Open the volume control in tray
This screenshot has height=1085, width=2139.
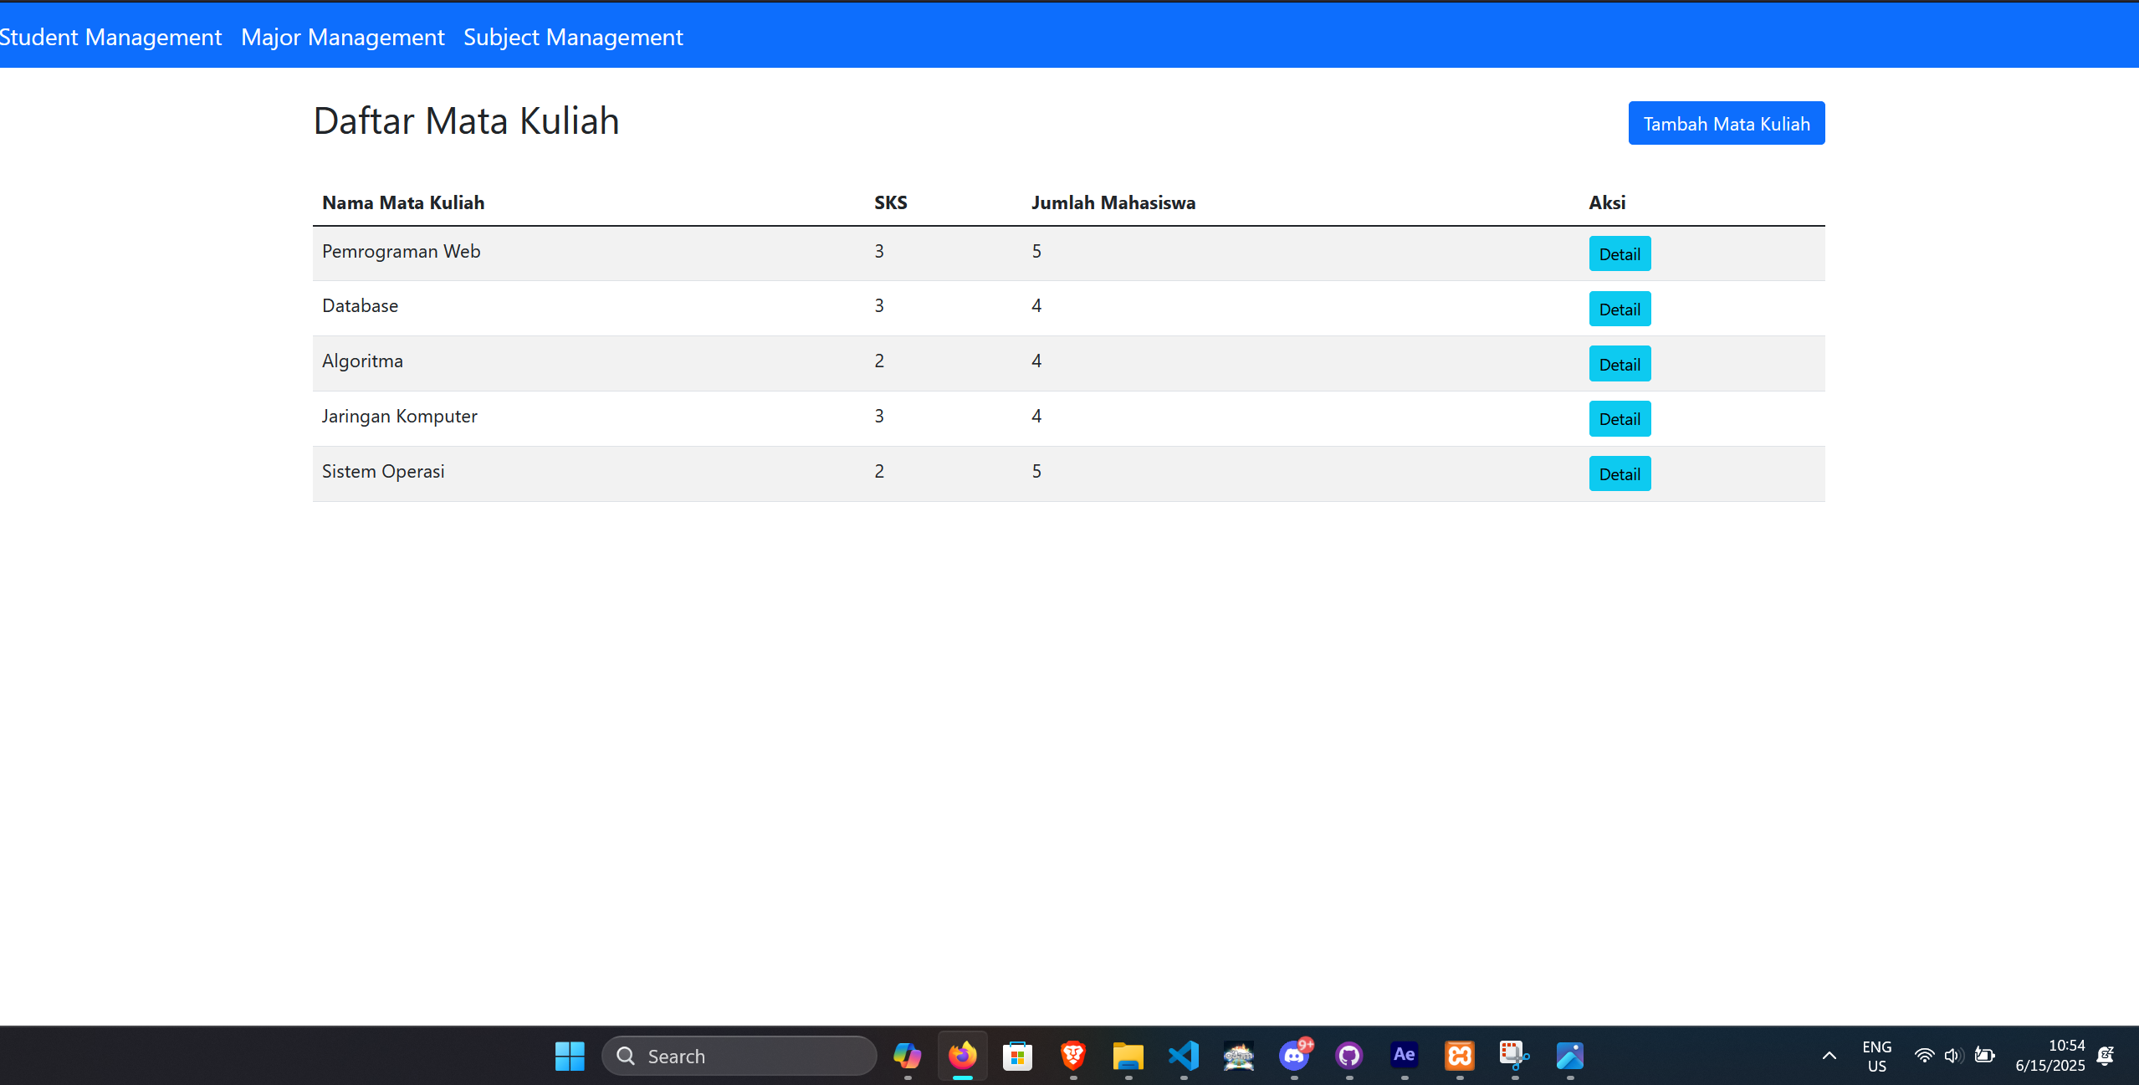(1953, 1056)
